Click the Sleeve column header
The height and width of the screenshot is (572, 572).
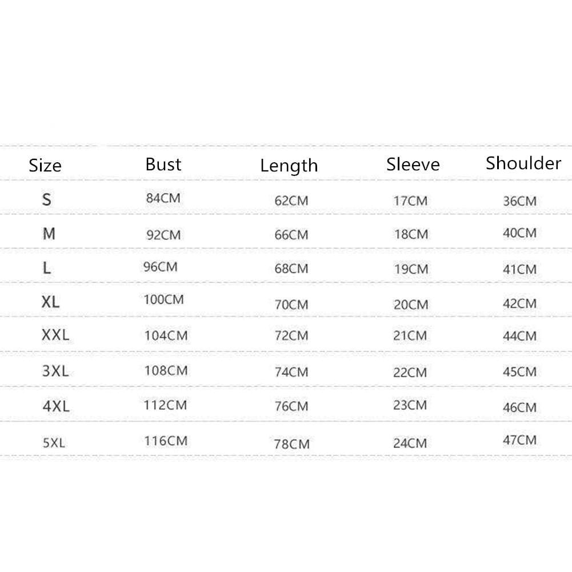click(x=413, y=165)
